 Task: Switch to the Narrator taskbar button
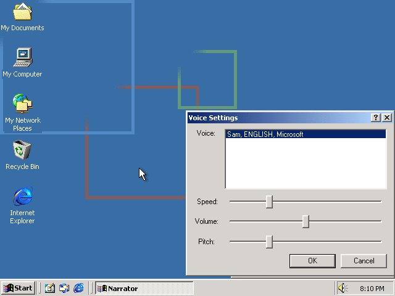click(x=144, y=288)
